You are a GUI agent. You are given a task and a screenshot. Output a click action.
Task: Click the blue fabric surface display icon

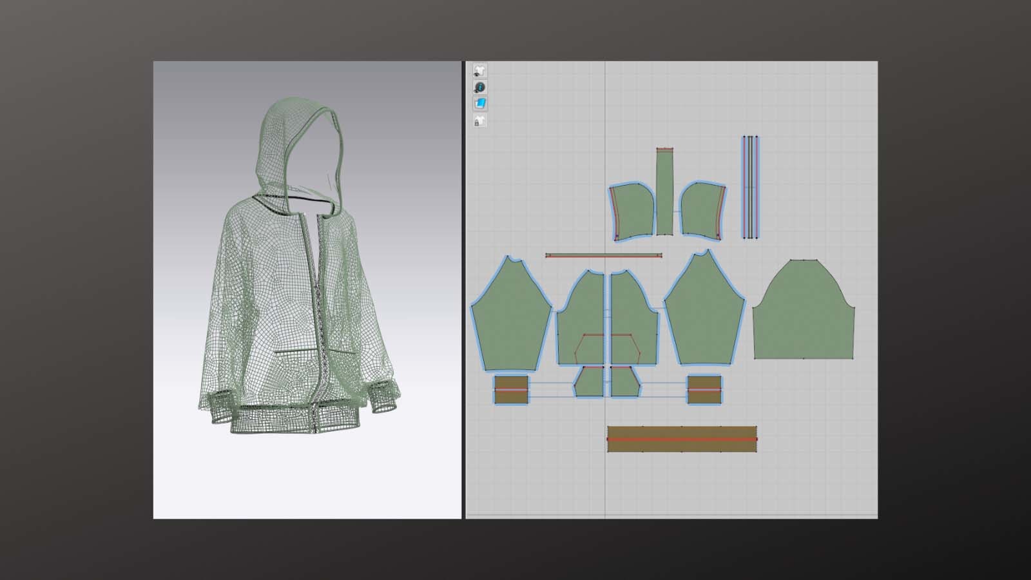tap(479, 103)
